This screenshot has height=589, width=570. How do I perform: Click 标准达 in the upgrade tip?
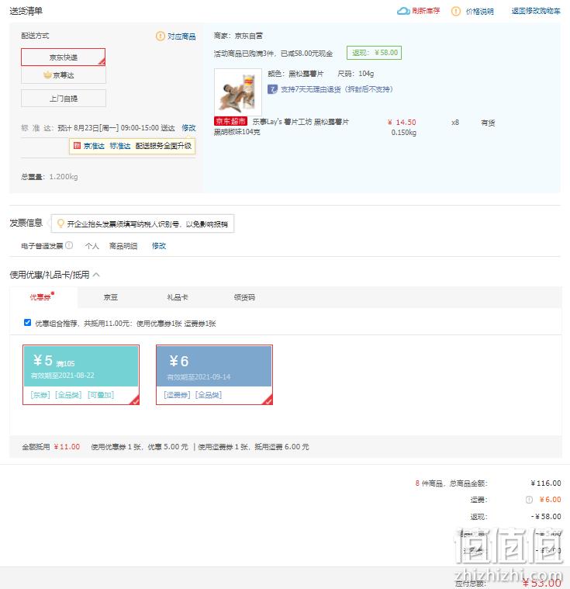119,146
